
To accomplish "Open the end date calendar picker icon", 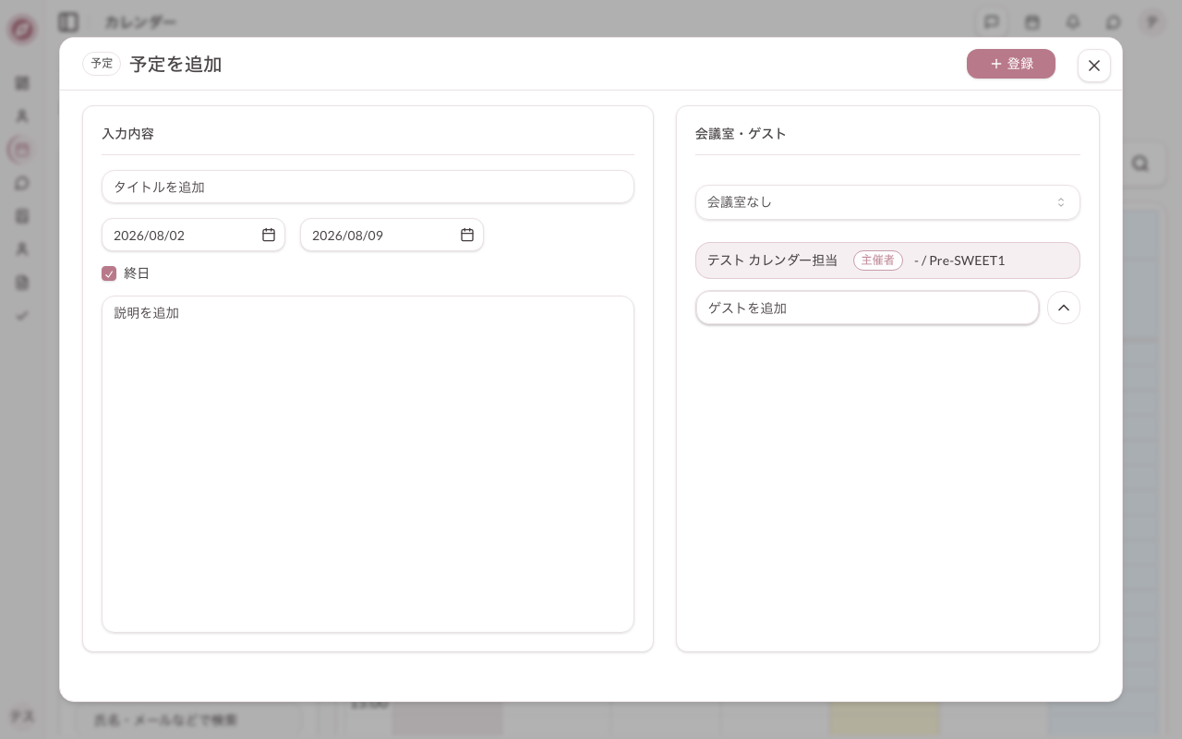I will click(467, 235).
